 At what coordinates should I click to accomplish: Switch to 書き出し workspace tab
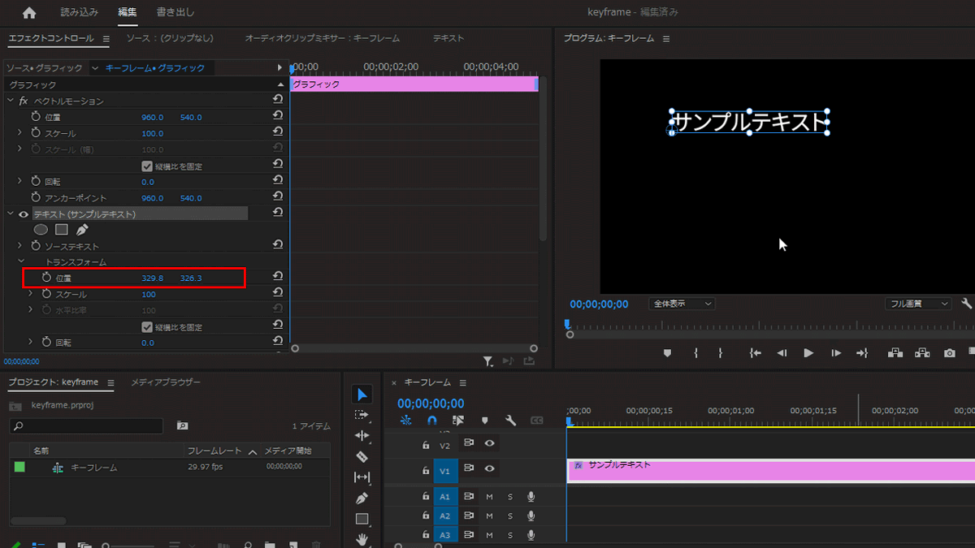point(175,12)
